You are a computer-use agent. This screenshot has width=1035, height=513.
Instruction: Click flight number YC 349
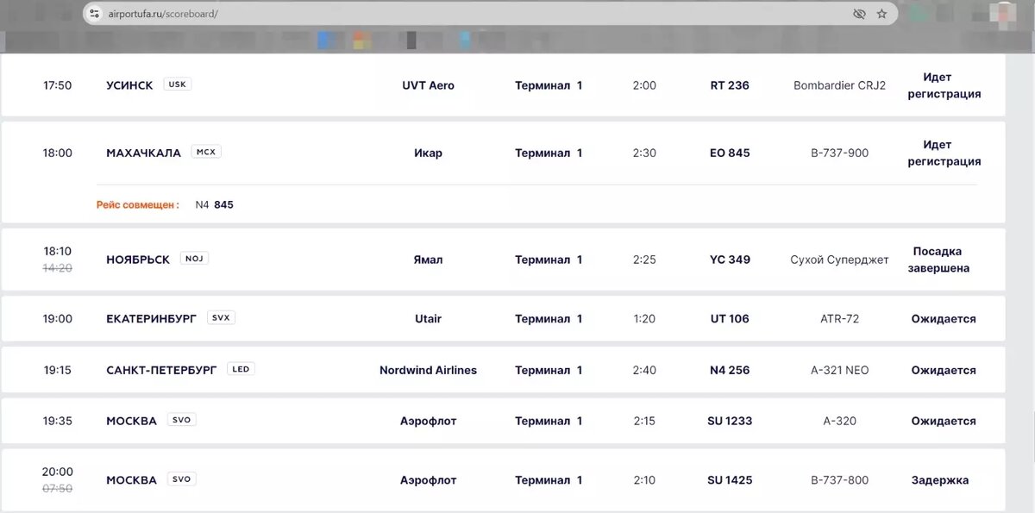(730, 260)
